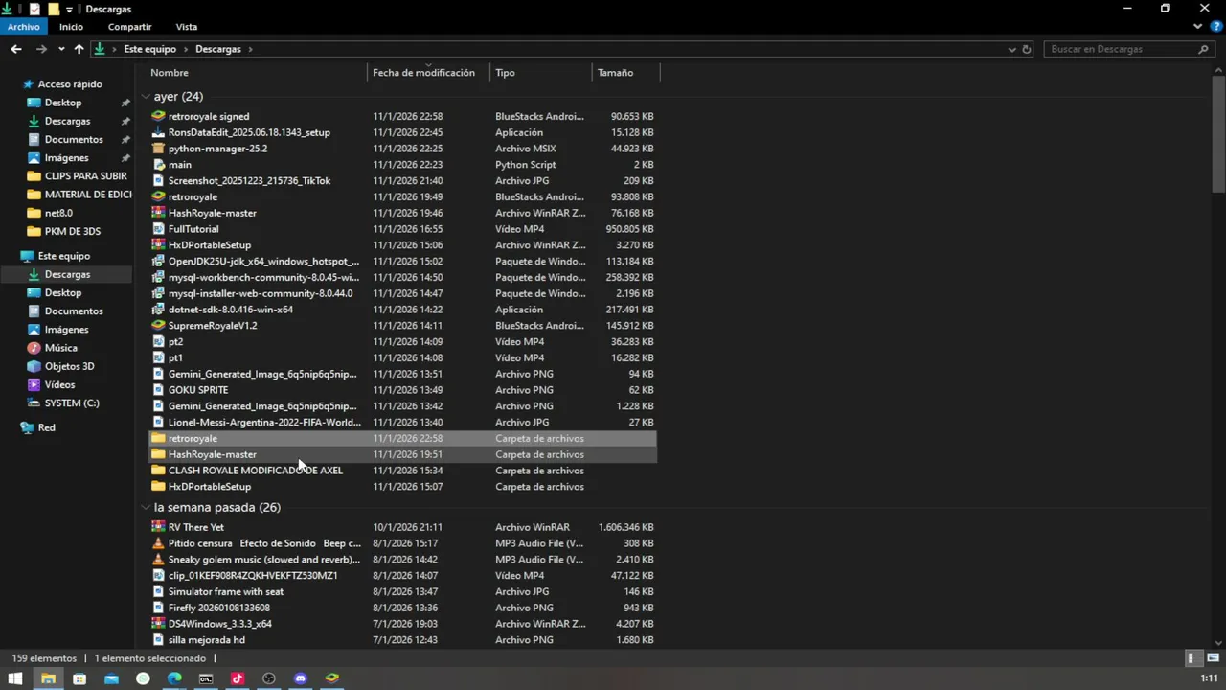This screenshot has height=690, width=1226.
Task: Open TikTok from the taskbar
Action: pos(238,678)
